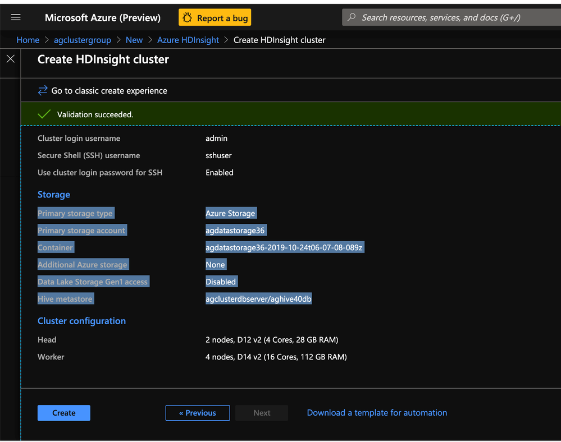Click the Cluster configuration section heading

(81, 321)
